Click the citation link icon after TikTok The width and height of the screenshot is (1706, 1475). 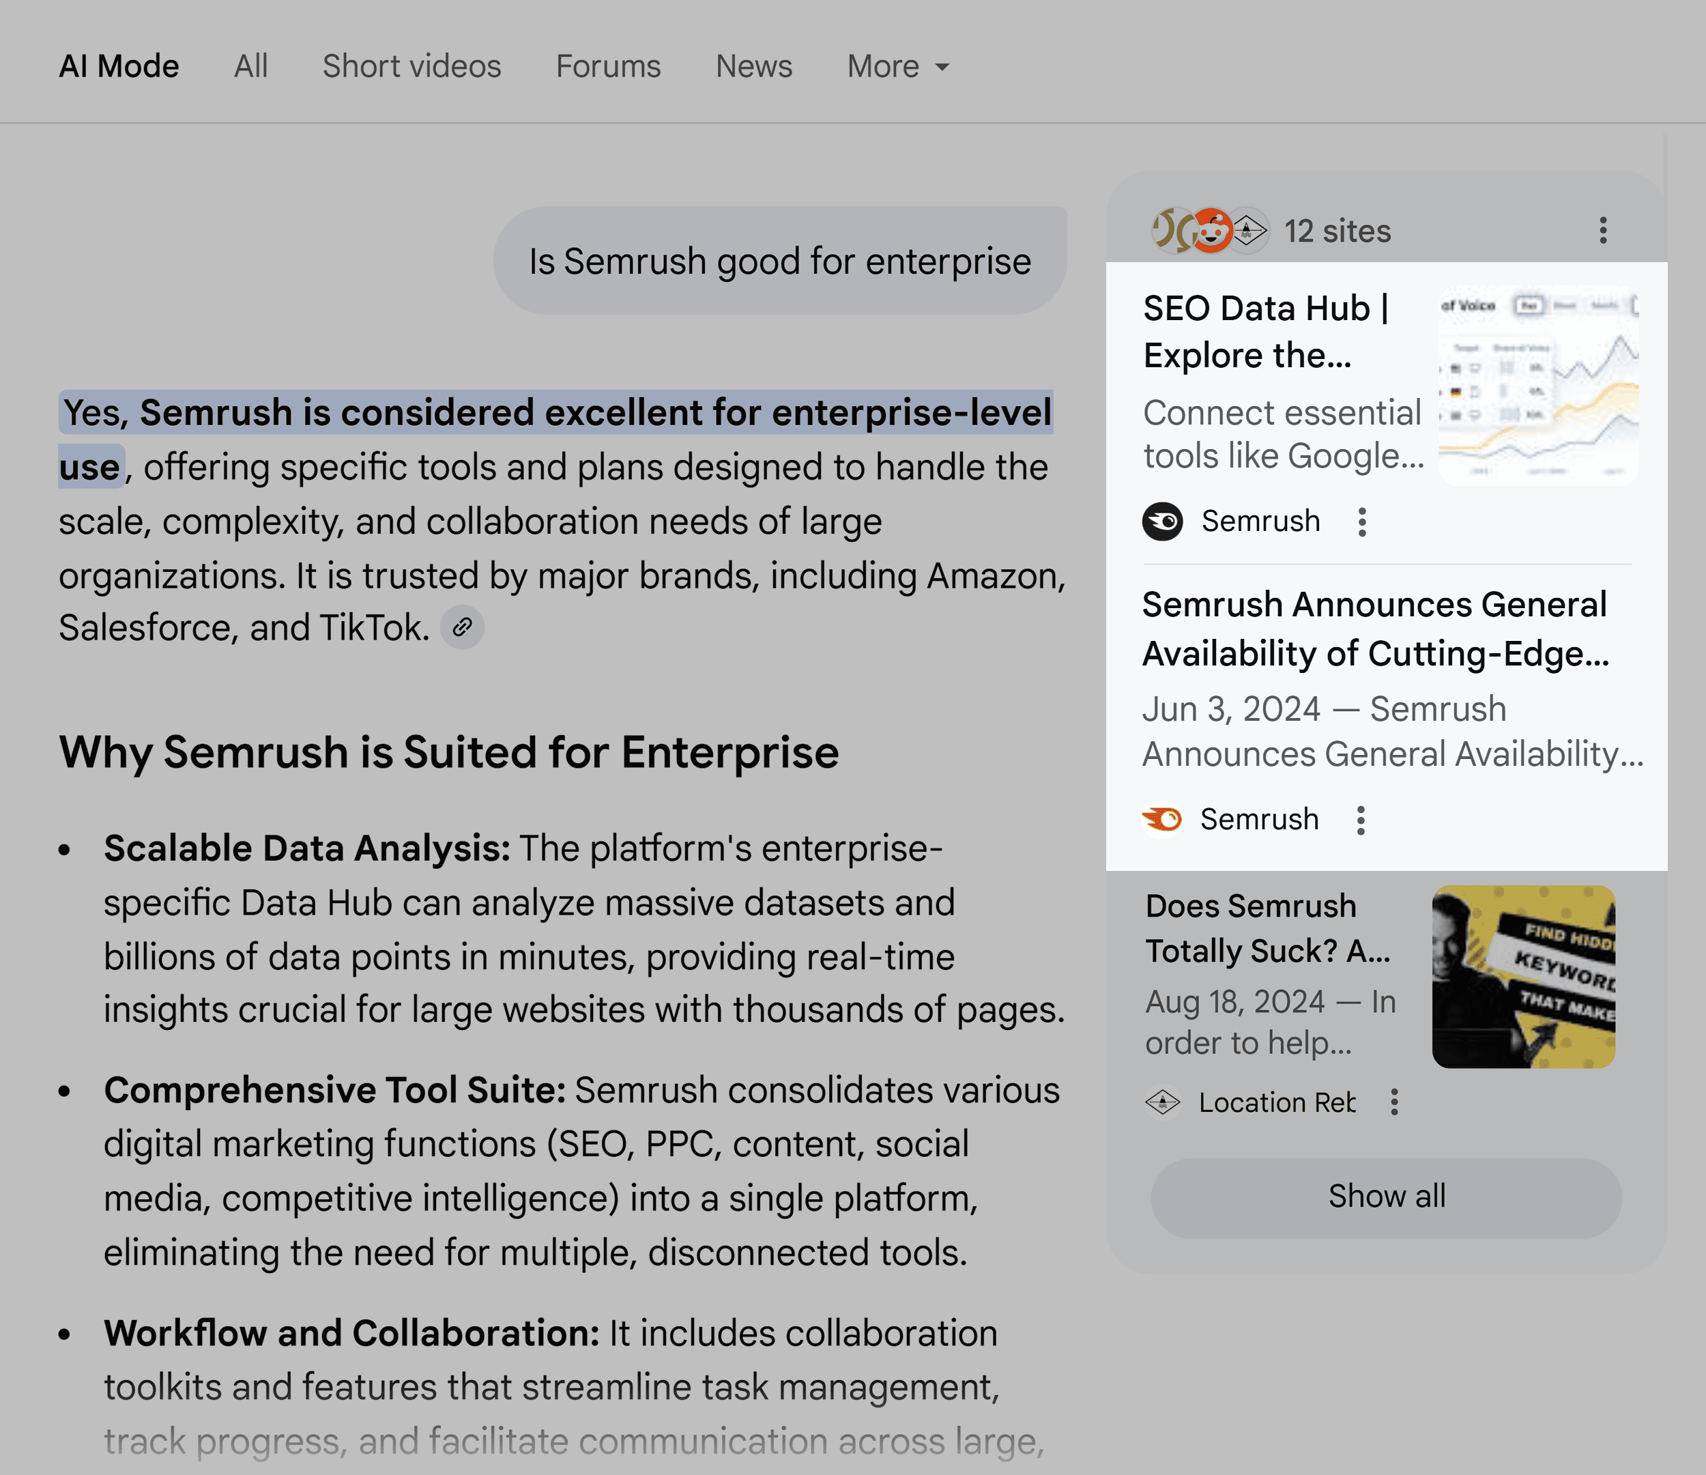point(461,627)
